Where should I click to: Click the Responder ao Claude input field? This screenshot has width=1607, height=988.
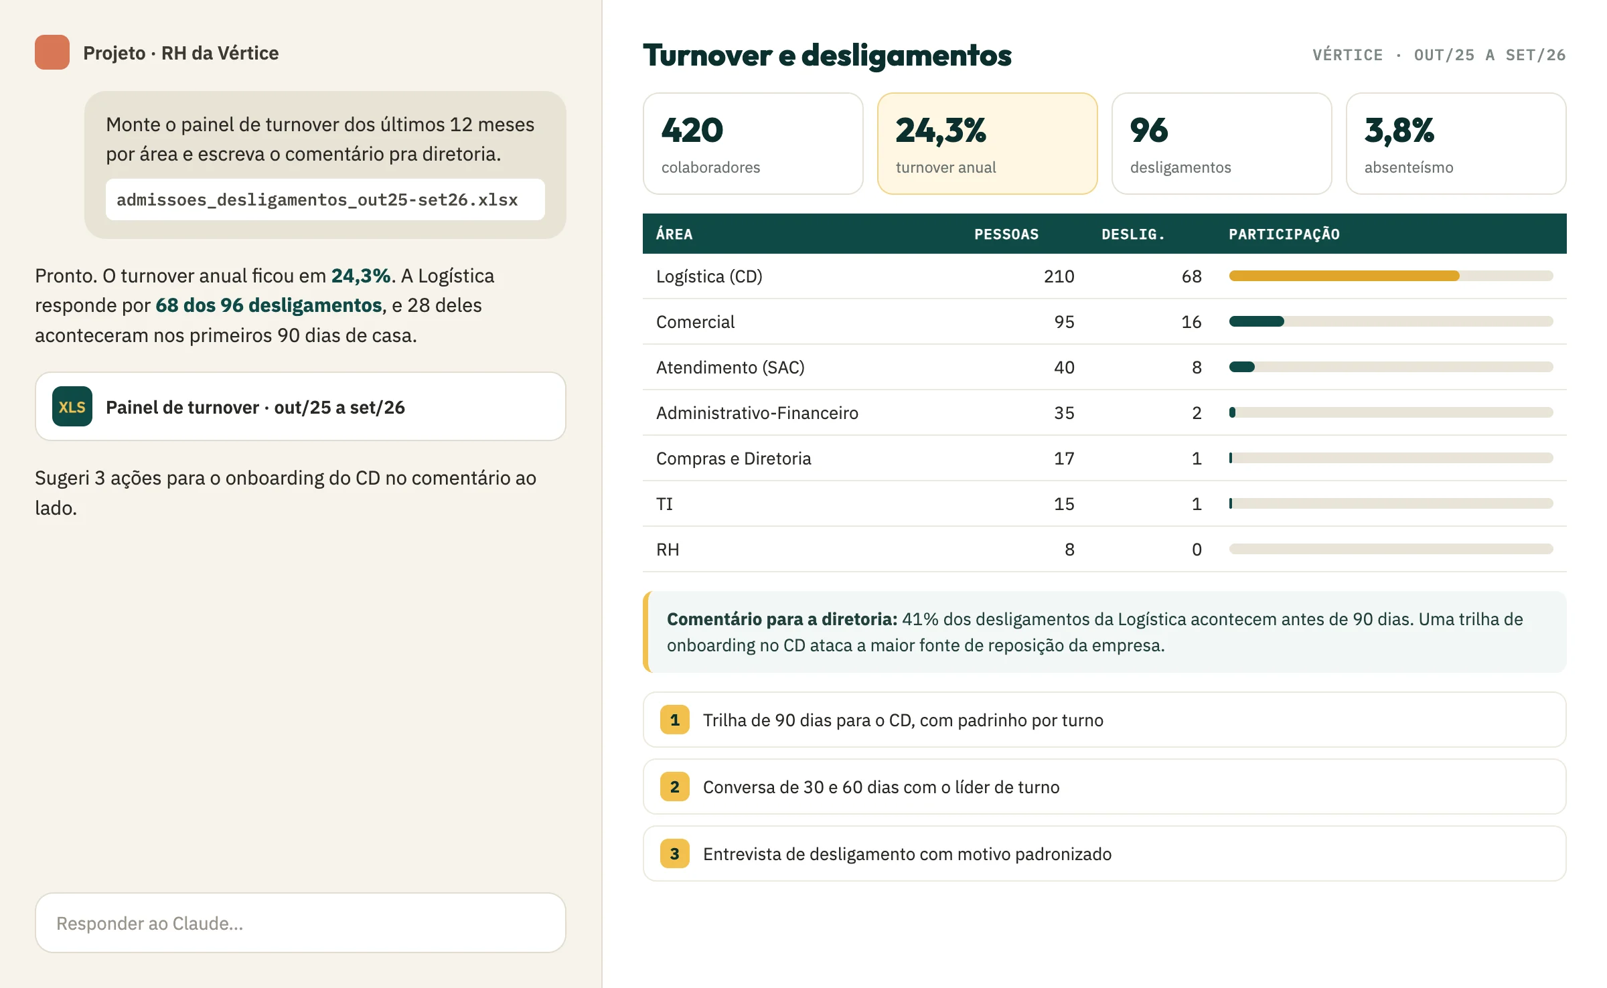tap(301, 923)
